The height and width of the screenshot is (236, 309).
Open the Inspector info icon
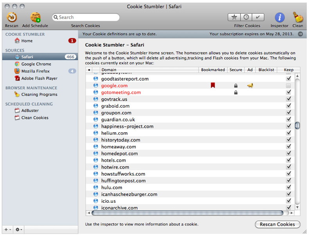pyautogui.click(x=279, y=17)
